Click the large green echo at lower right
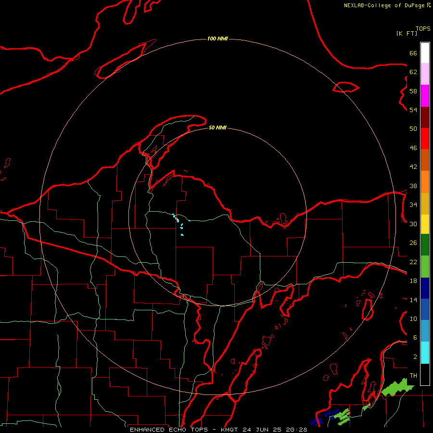This screenshot has width=433, height=433. click(x=397, y=388)
